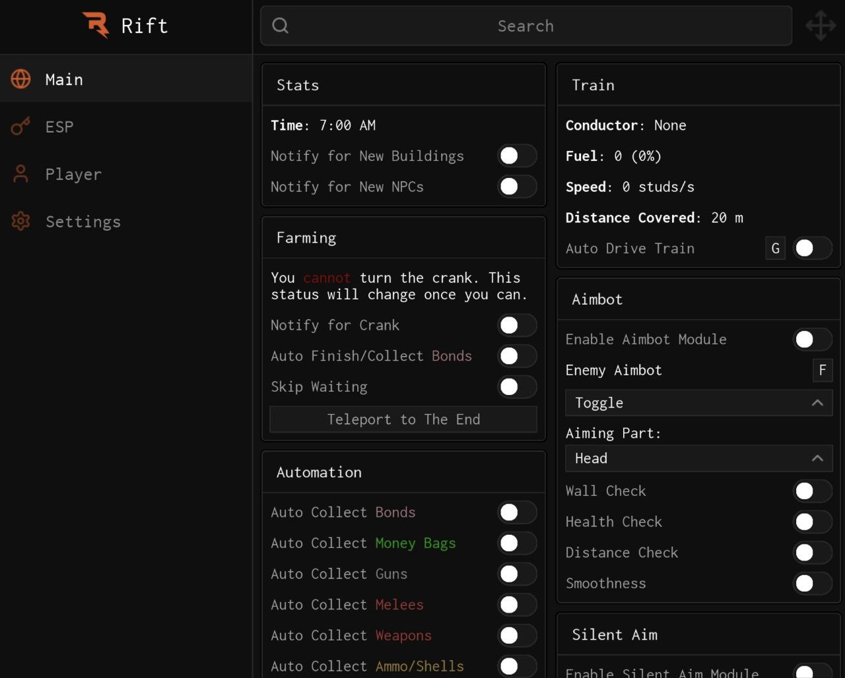Click the F keybind for Enemy Aimbot

[x=822, y=371]
